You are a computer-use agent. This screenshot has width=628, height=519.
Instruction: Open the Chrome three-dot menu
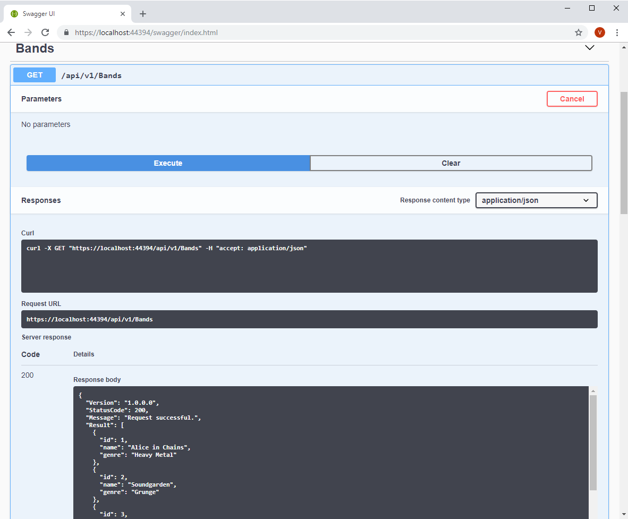click(x=617, y=32)
